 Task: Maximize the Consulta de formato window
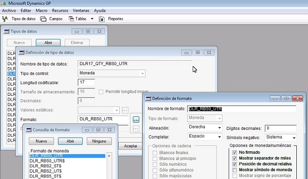pyautogui.click(x=98, y=130)
